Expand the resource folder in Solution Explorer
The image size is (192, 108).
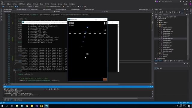click(x=157, y=24)
